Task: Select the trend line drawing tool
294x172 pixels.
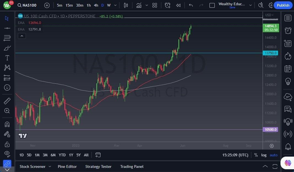Action: tap(7, 28)
